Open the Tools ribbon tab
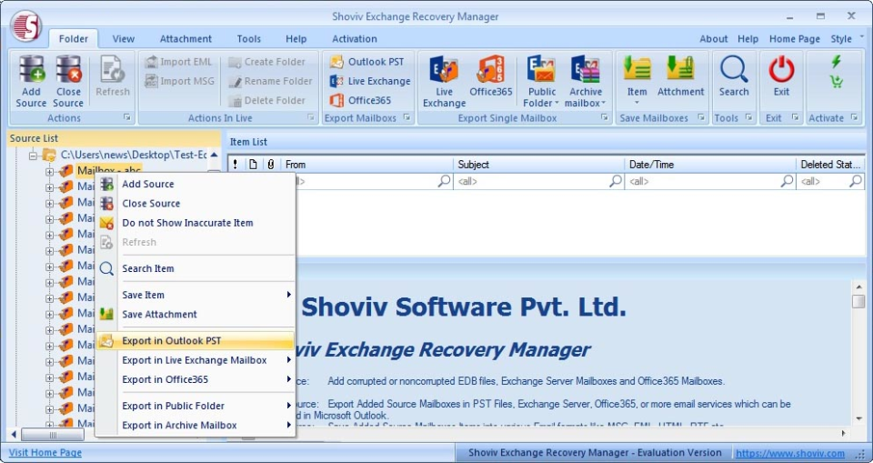This screenshot has width=873, height=463. pyautogui.click(x=248, y=38)
